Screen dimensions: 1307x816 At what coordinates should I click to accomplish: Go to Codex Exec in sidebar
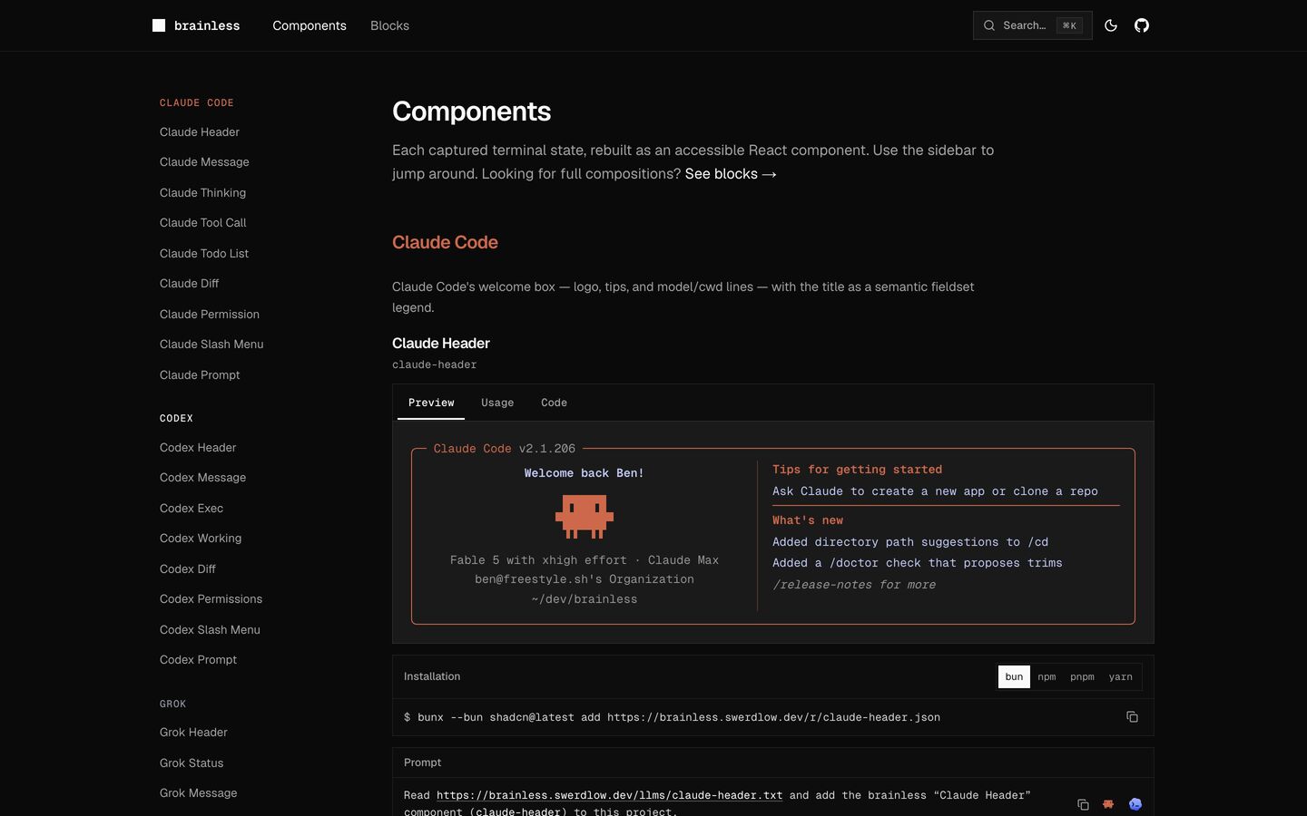coord(192,508)
